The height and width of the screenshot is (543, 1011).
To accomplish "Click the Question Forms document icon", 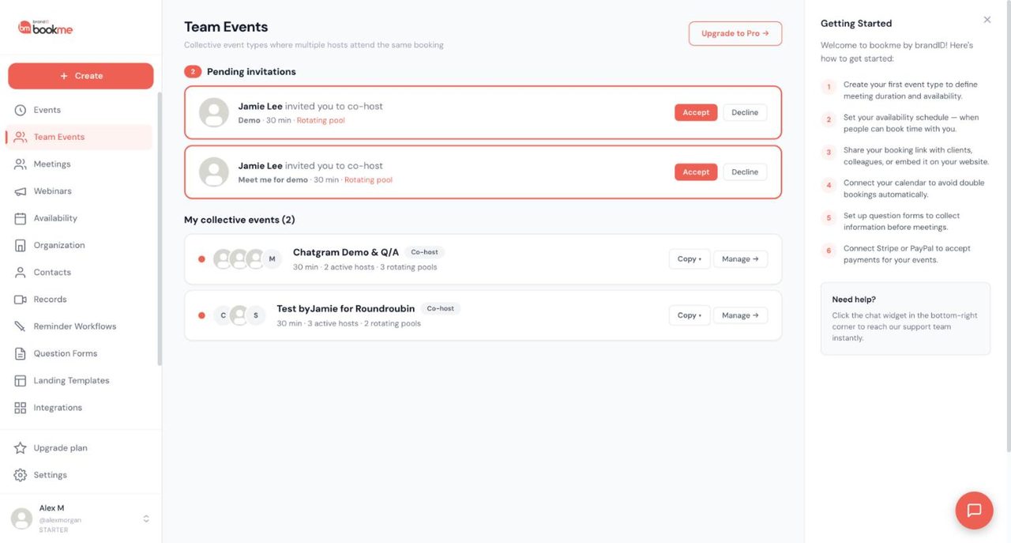I will [x=21, y=353].
